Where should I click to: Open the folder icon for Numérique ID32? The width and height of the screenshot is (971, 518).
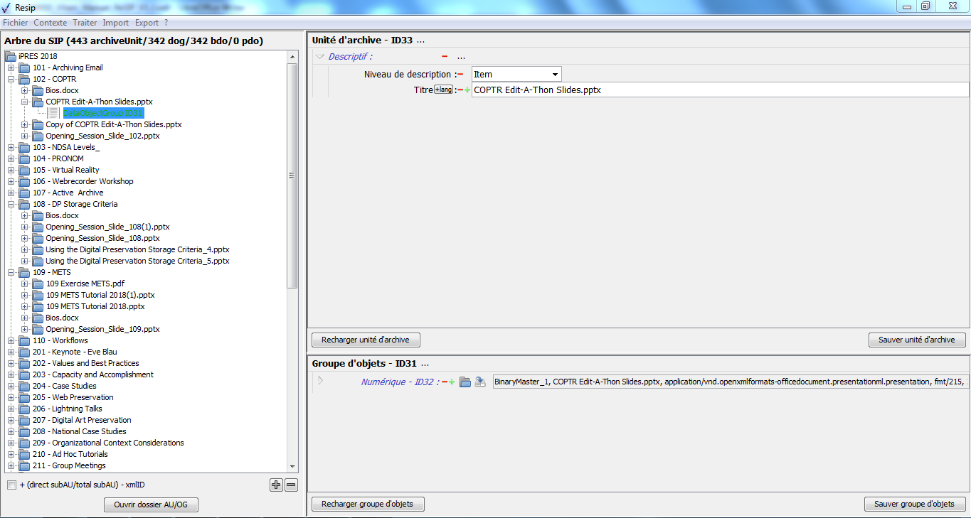465,382
